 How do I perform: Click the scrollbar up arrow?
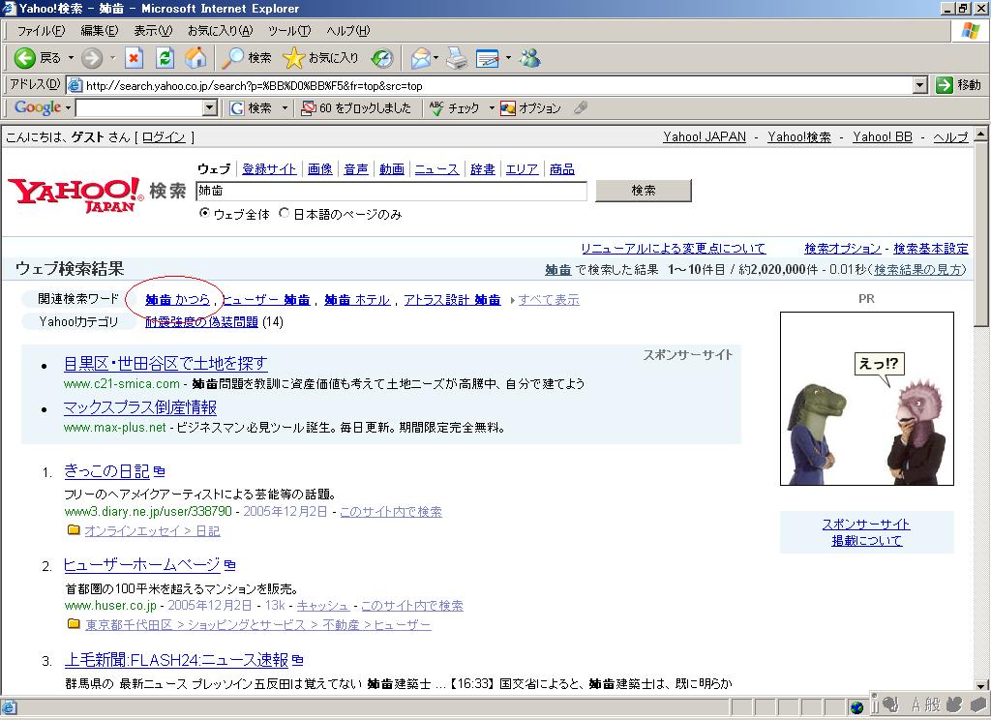pyautogui.click(x=981, y=134)
